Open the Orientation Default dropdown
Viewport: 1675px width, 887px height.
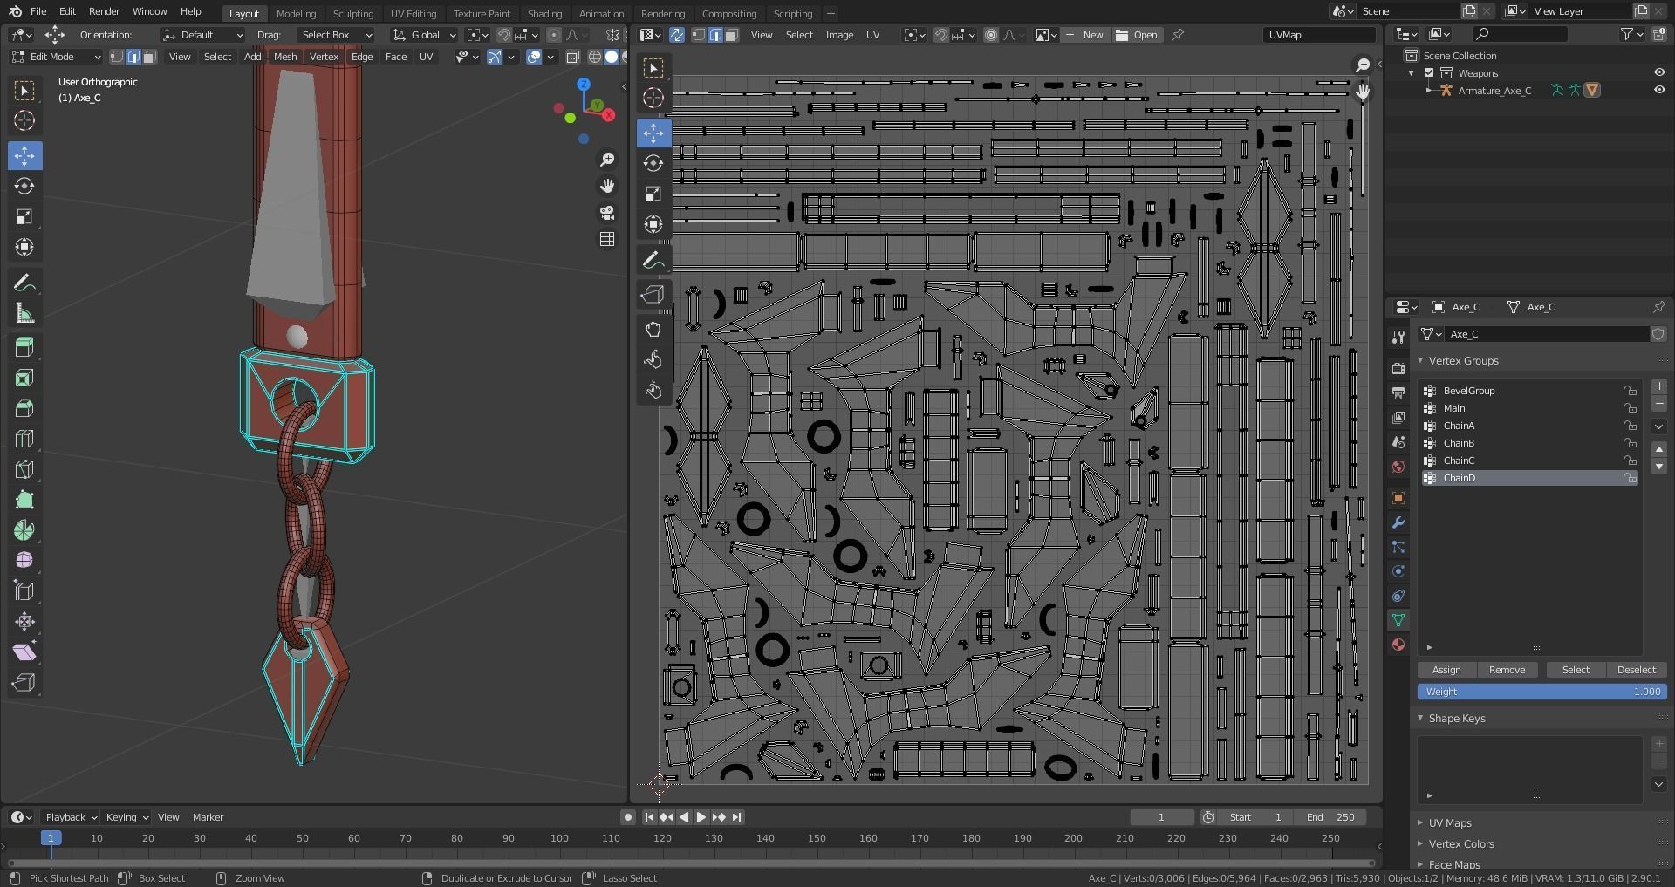coord(202,35)
